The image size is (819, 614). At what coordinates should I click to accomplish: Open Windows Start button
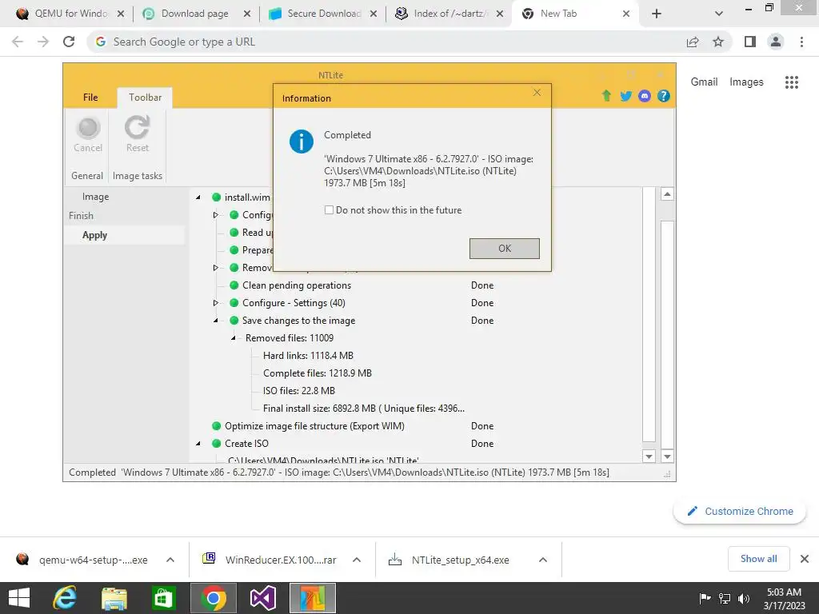(19, 598)
